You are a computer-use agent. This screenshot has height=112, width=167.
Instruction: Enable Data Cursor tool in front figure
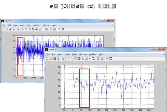[83, 58]
